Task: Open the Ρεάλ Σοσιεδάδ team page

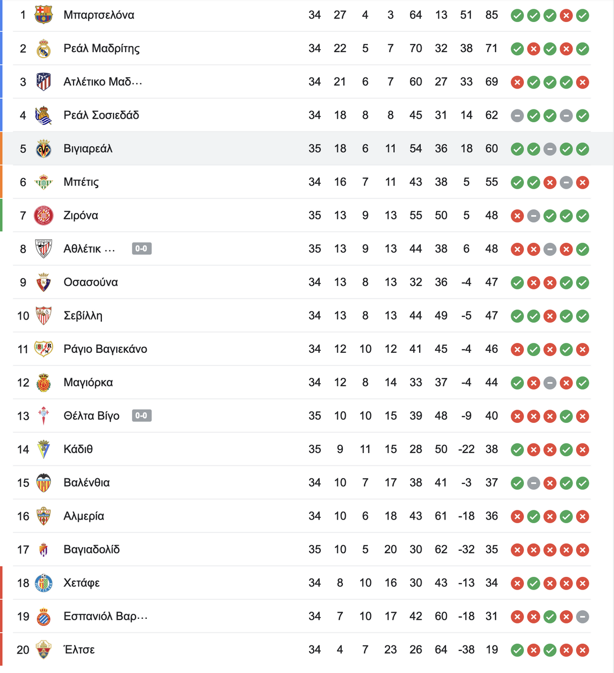Action: [101, 116]
